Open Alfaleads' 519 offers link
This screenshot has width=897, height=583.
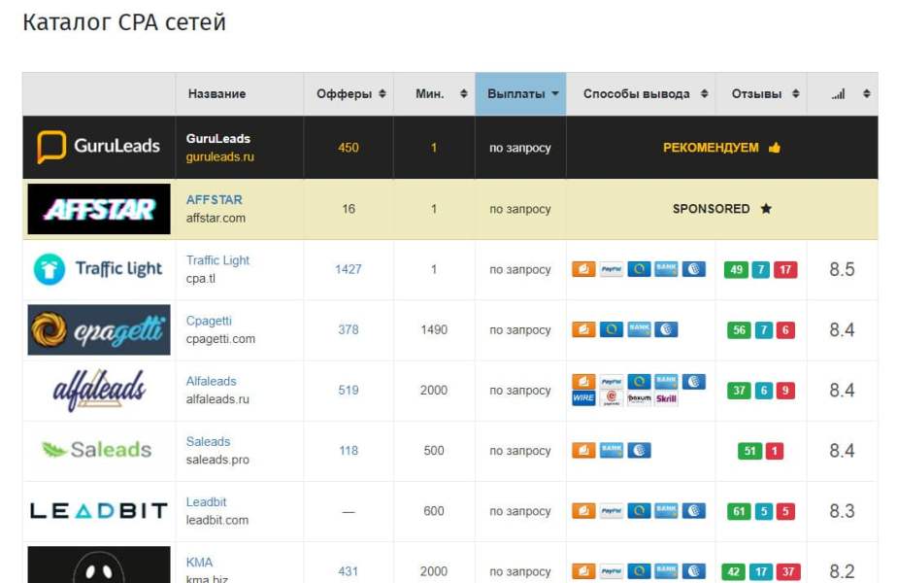point(349,390)
